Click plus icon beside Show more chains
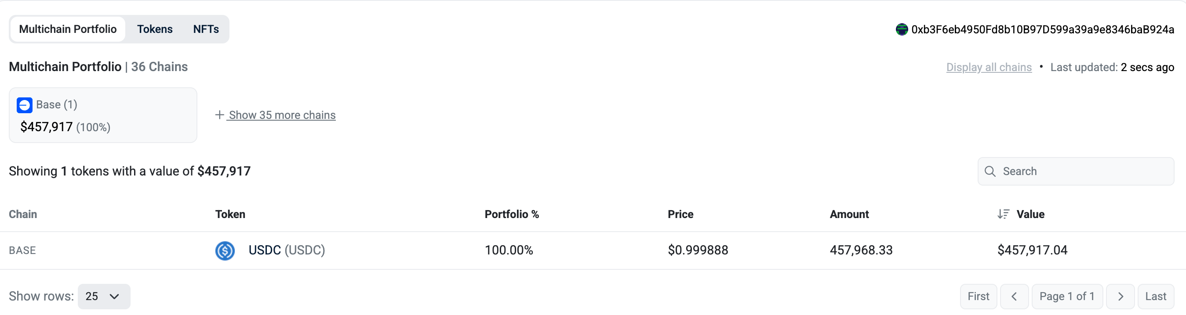This screenshot has height=315, width=1186. click(220, 115)
